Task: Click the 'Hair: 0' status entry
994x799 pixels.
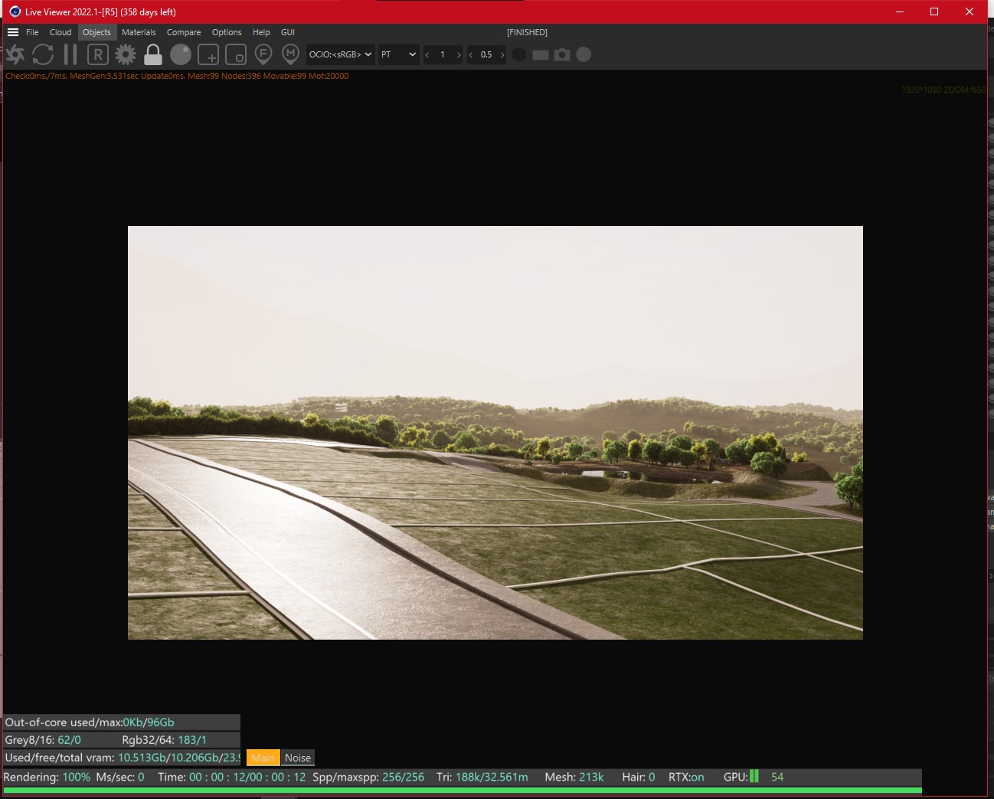Action: (639, 777)
